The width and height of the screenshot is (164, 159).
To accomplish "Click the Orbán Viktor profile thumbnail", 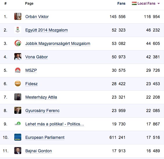I will point(18,16).
